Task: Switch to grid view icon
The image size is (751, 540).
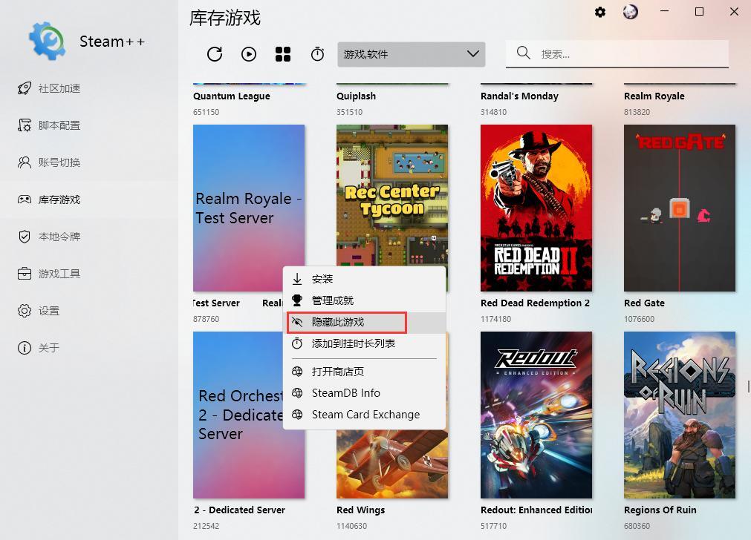Action: pyautogui.click(x=282, y=54)
